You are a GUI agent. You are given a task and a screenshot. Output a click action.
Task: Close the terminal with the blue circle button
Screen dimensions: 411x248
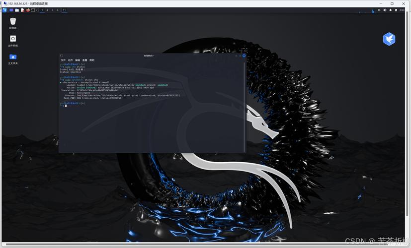[x=244, y=56]
